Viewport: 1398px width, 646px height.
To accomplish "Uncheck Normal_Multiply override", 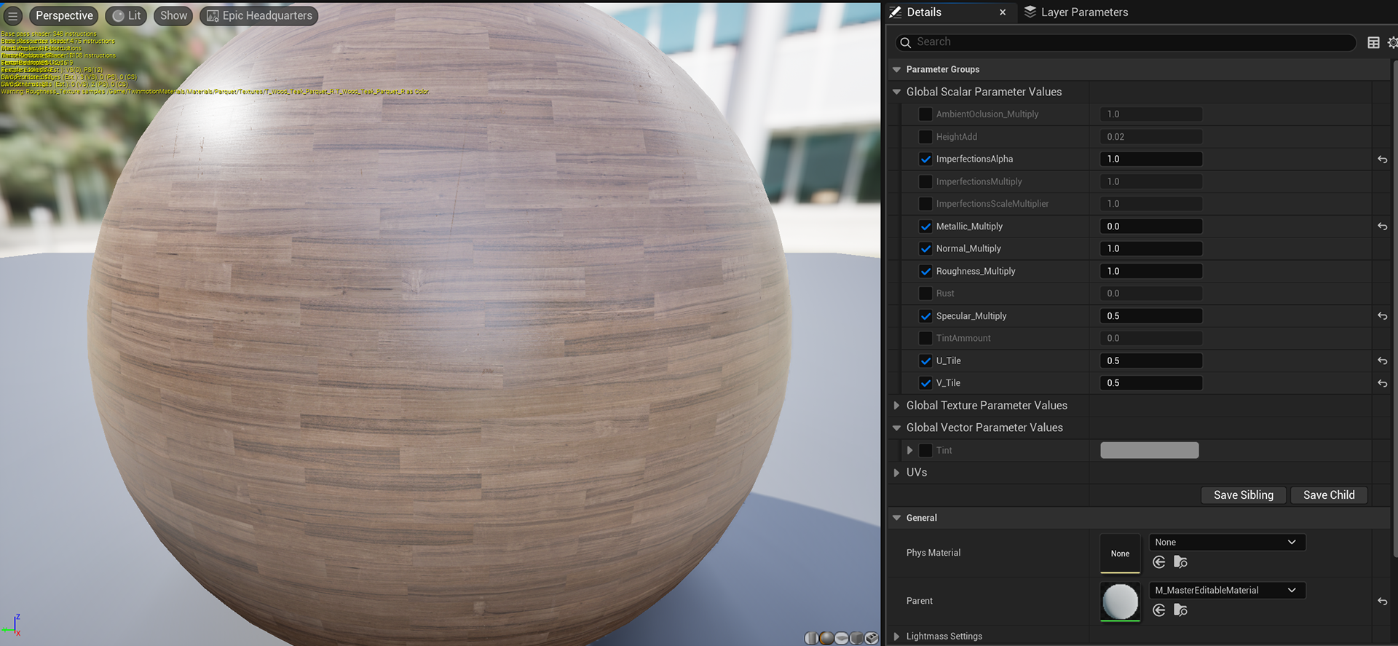I will 925,248.
